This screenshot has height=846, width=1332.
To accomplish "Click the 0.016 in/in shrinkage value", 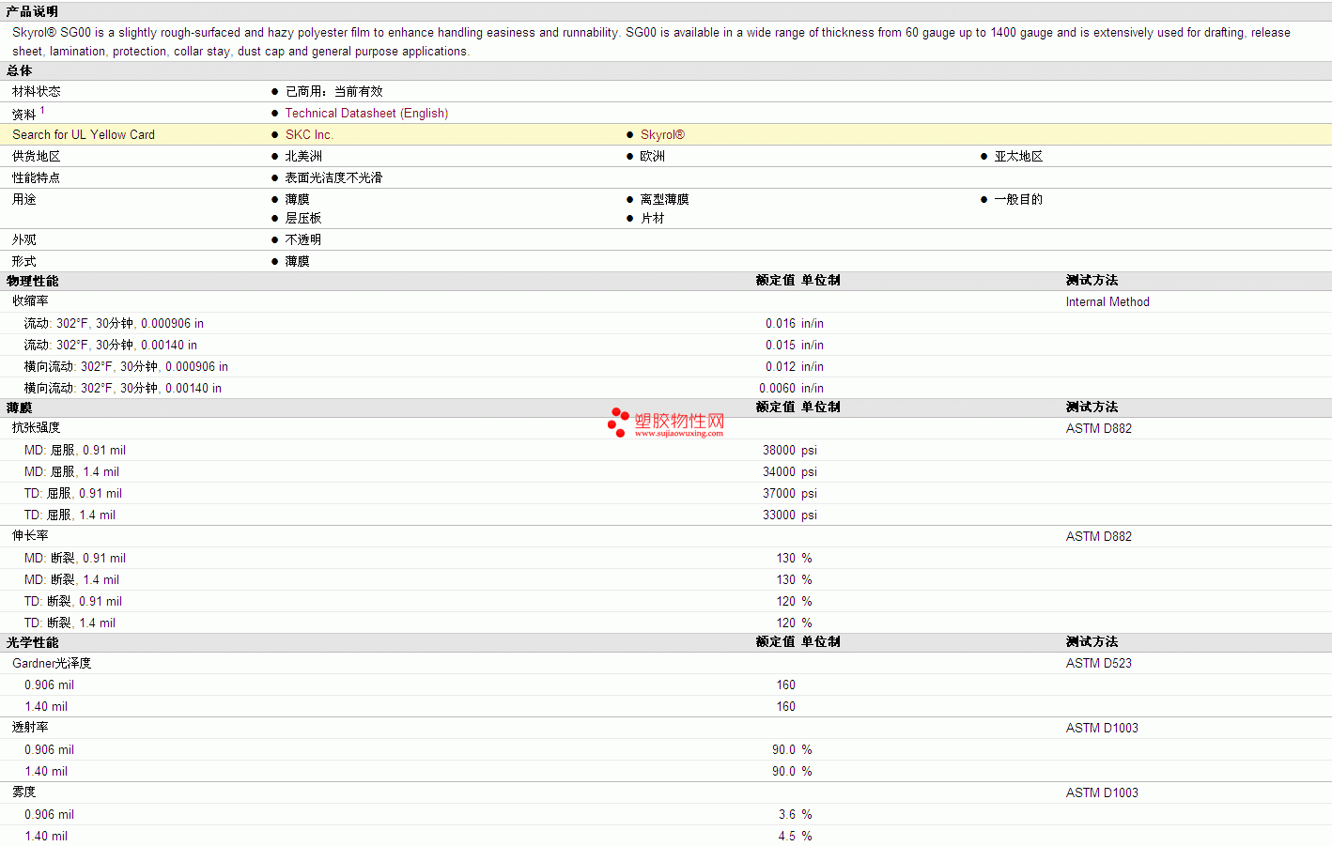I will 795,323.
